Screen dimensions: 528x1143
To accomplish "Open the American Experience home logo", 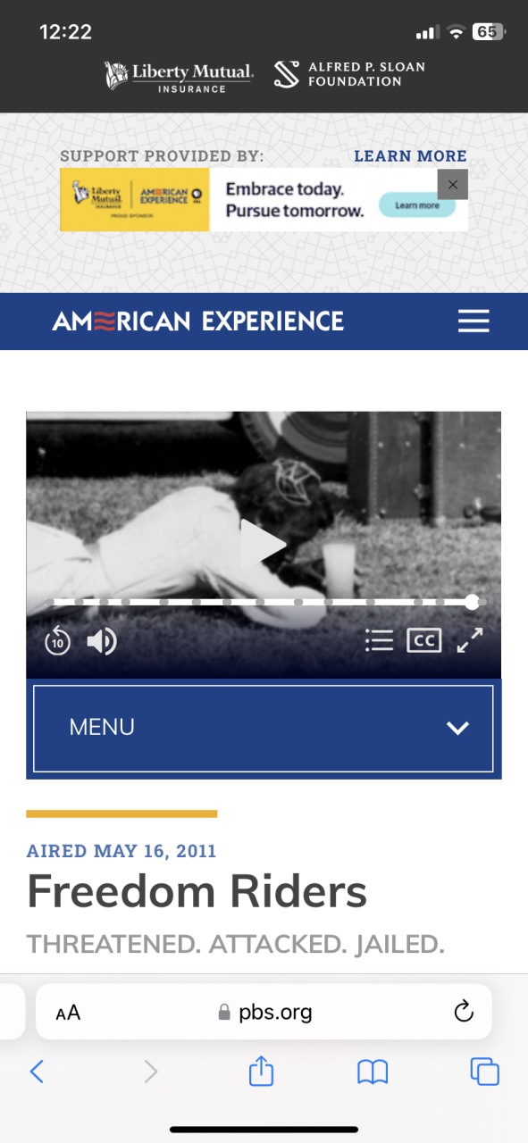I will click(x=198, y=321).
